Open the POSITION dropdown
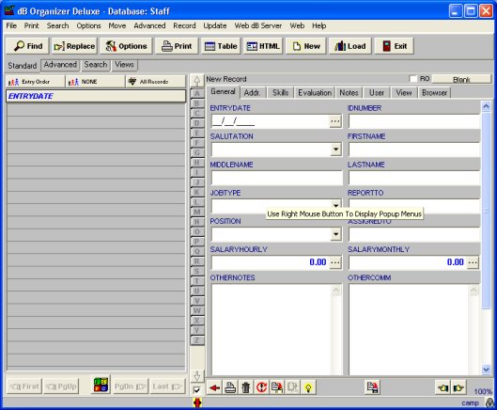The image size is (497, 410). pos(335,234)
